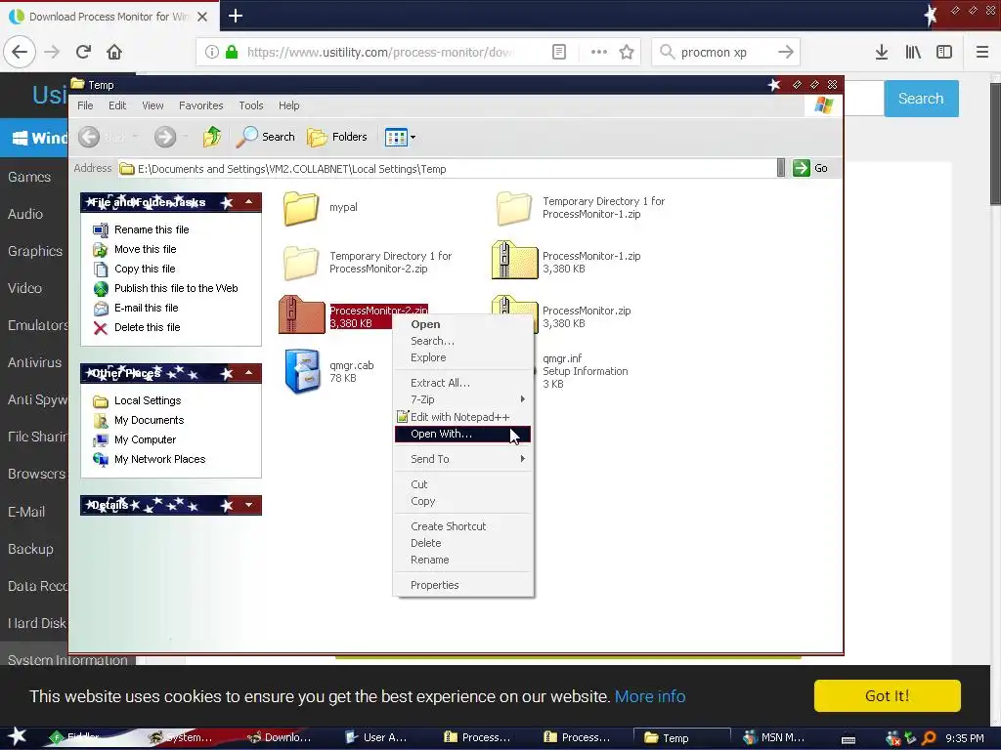
Task: Open the Edit menu in Temp window
Action: tap(117, 105)
